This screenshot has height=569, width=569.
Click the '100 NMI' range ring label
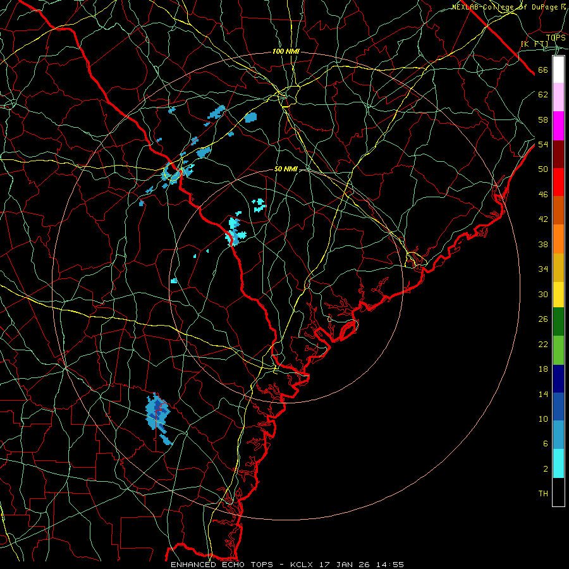click(x=286, y=52)
